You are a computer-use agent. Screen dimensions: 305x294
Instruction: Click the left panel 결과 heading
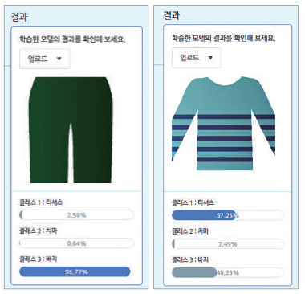click(x=19, y=17)
